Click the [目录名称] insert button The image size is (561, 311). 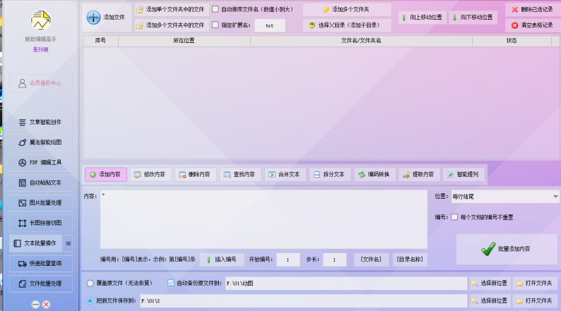(x=410, y=260)
